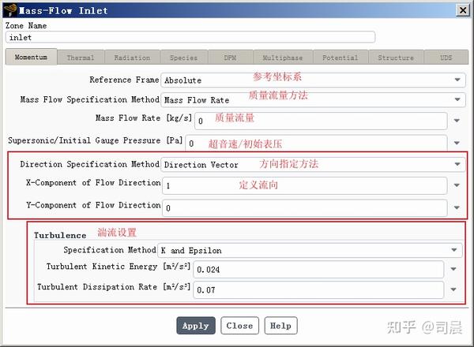The image size is (474, 347).
Task: Click the 'Reference Frame' label
Action: [x=124, y=80]
